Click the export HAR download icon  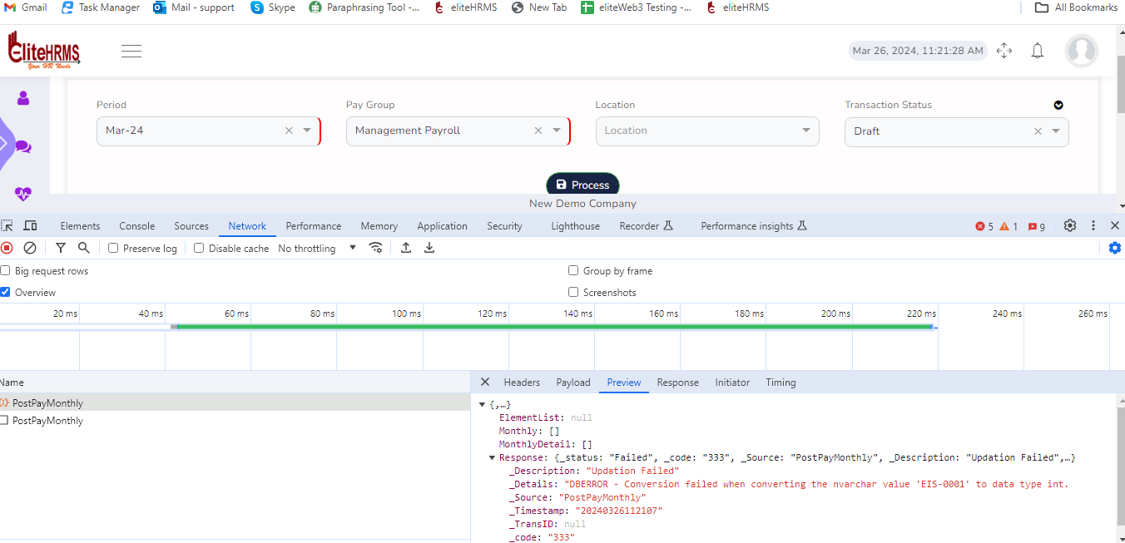[x=429, y=248]
